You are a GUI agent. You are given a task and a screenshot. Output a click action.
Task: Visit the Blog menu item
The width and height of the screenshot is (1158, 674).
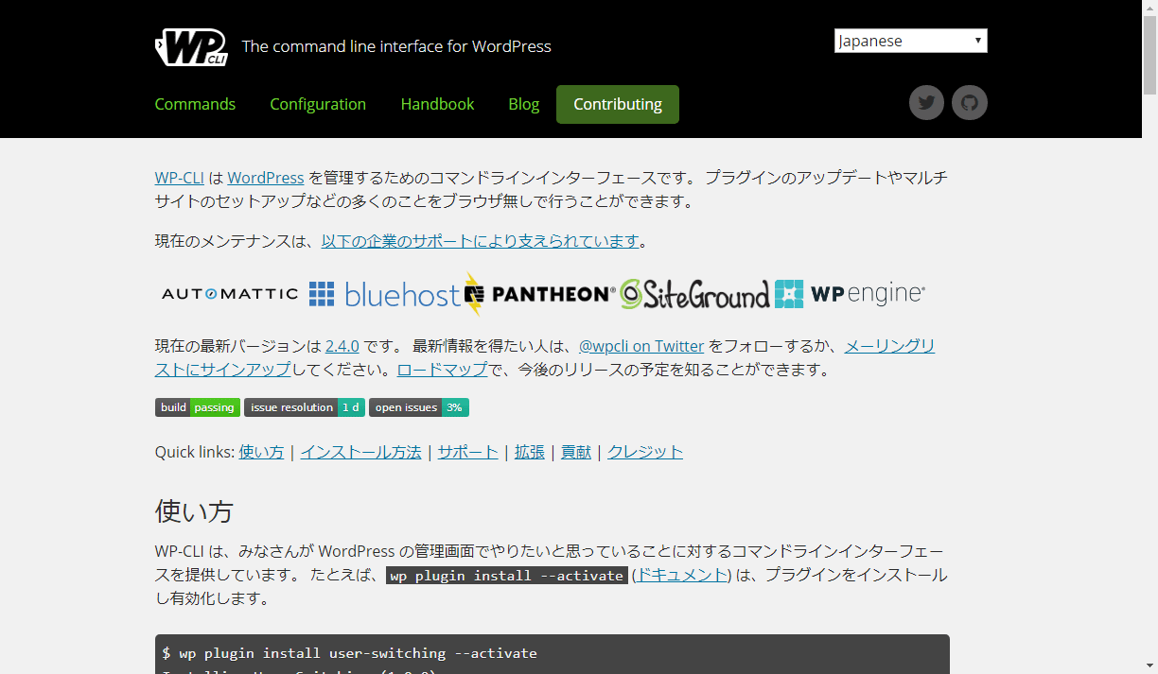pyautogui.click(x=523, y=104)
